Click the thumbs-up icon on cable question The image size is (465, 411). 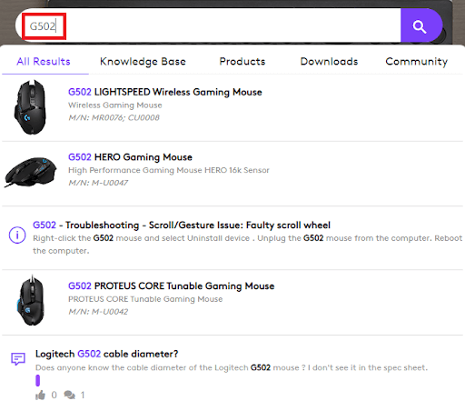[40, 395]
